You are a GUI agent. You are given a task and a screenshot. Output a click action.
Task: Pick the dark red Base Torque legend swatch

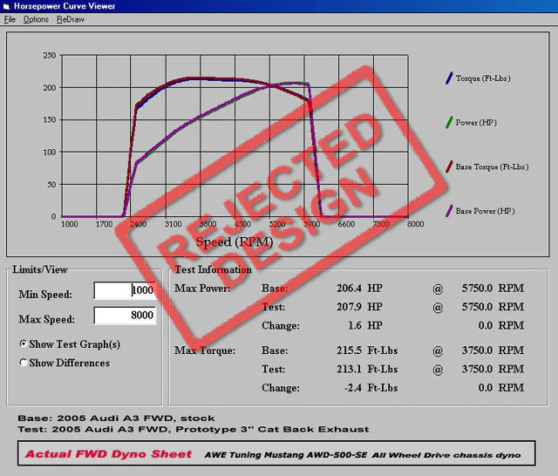[x=447, y=167]
